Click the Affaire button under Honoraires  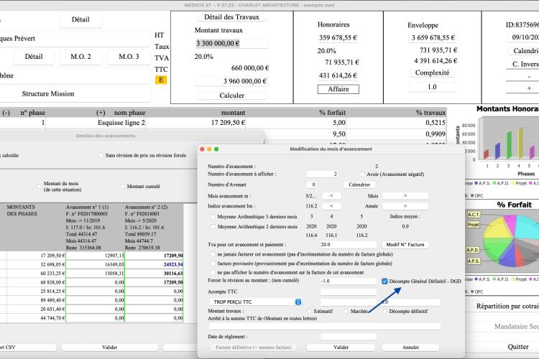[x=338, y=89]
